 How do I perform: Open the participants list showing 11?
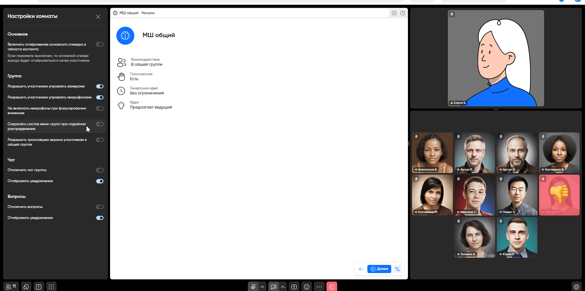[11, 287]
